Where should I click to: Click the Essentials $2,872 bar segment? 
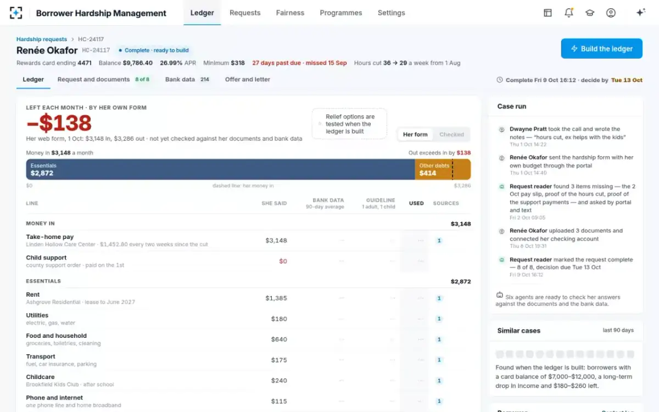(x=220, y=169)
